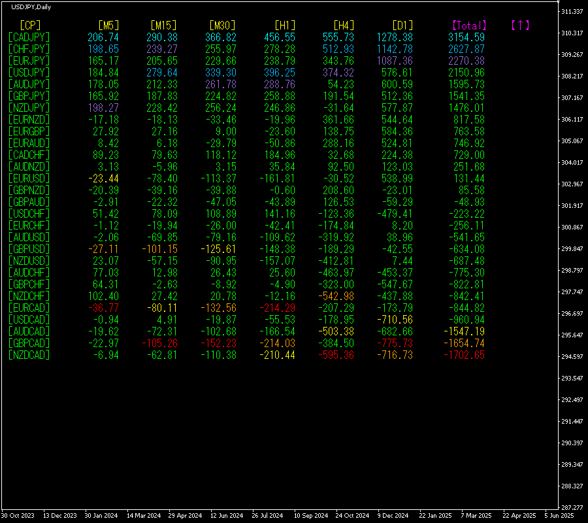Screen dimensions: 588x523
Task: Click the [M30] column header
Action: [x=222, y=25]
